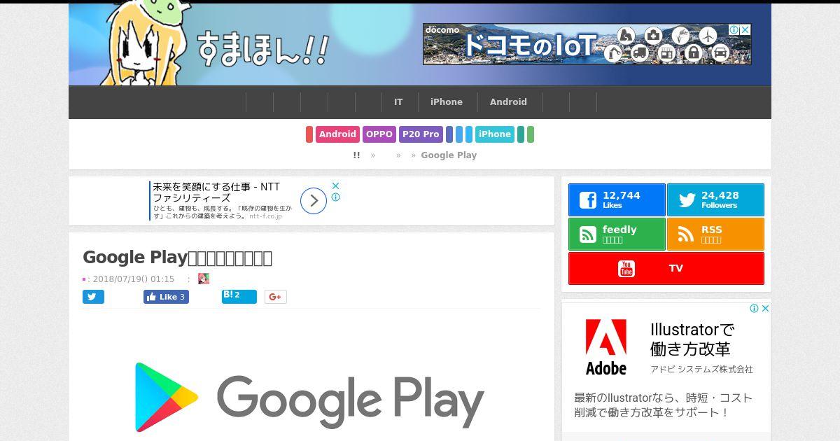Share article with Twitter bird button

(x=93, y=297)
